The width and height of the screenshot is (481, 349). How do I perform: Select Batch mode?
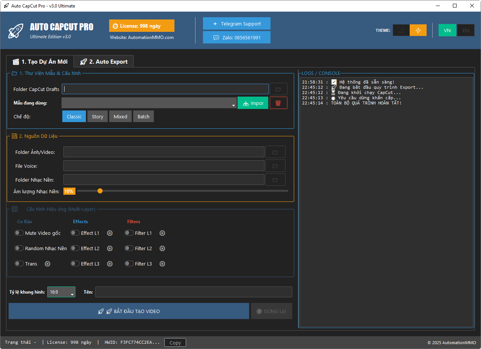[143, 116]
